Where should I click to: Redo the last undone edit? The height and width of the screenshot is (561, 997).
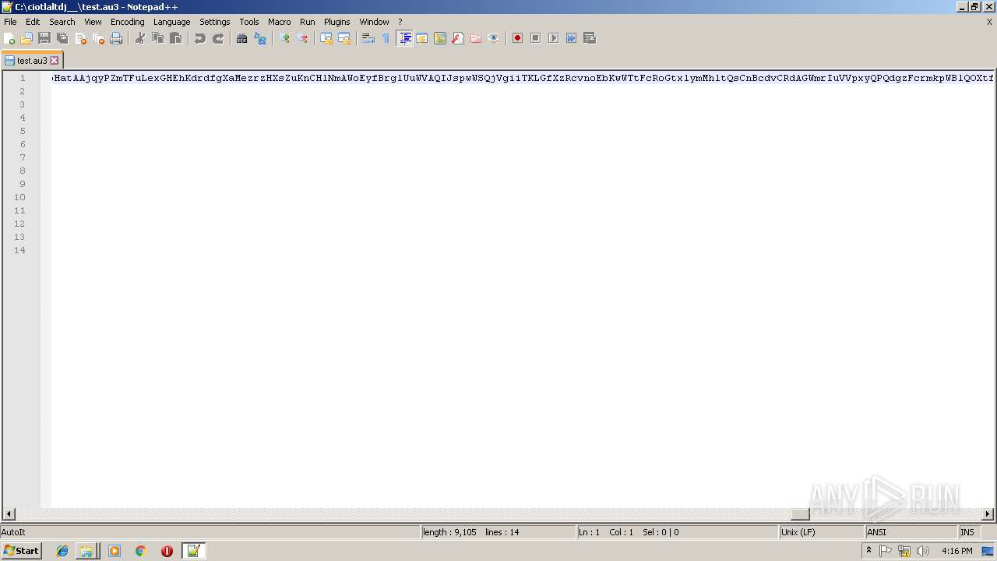click(x=218, y=38)
